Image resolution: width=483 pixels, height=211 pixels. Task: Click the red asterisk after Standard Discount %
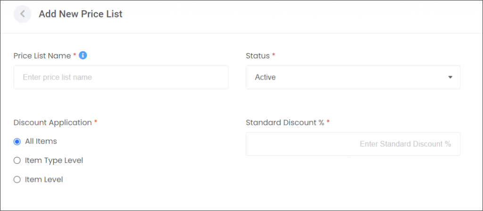point(328,122)
